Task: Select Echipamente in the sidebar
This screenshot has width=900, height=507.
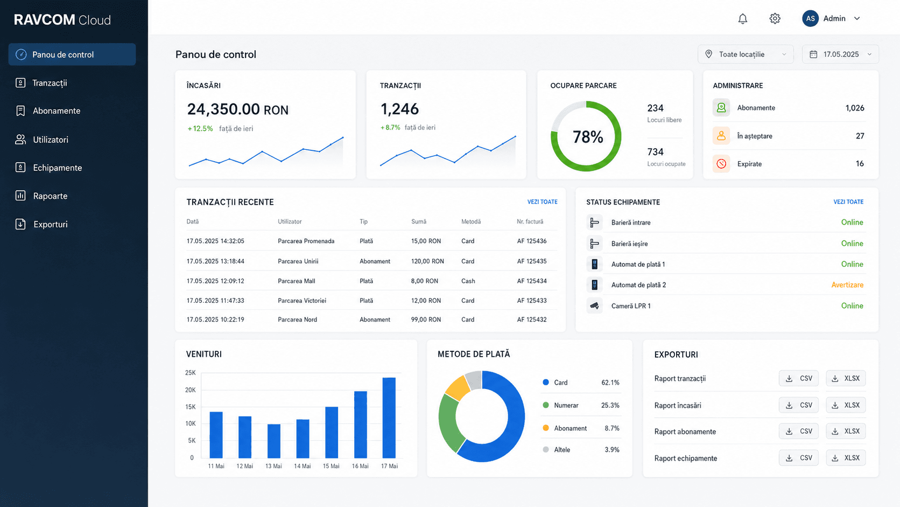Action: (72, 168)
